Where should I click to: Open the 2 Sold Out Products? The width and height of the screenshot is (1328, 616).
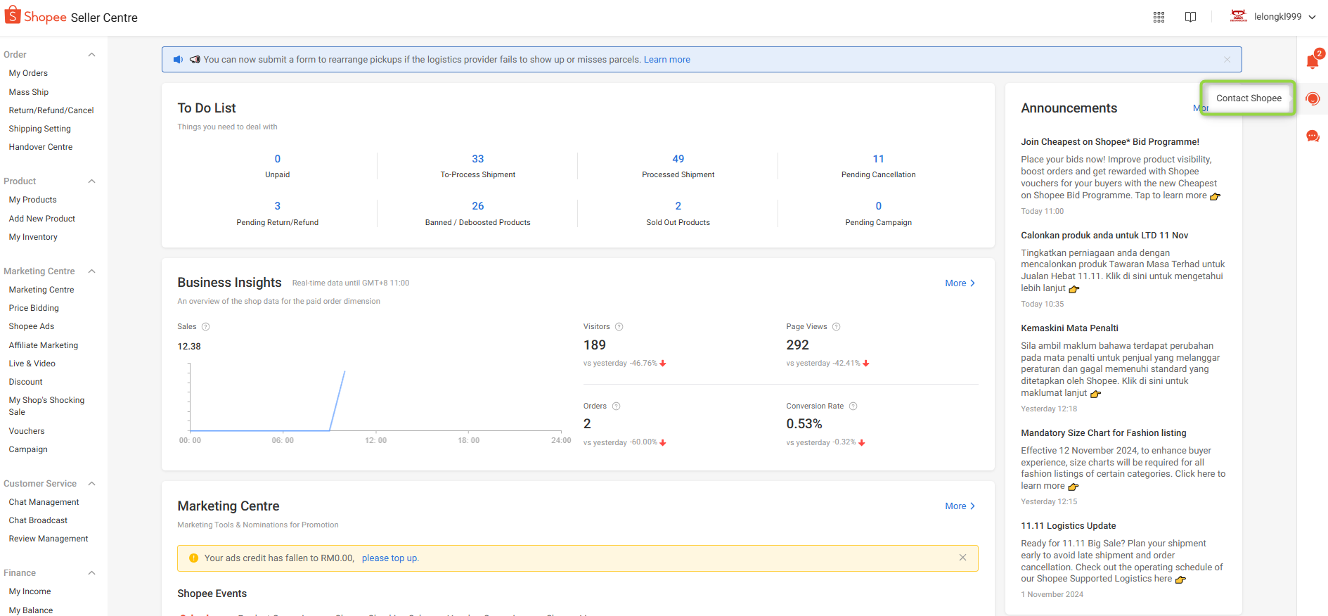point(678,214)
